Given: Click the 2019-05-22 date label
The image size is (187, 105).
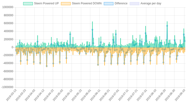Looking at the screenshot, I should coord(77,95).
